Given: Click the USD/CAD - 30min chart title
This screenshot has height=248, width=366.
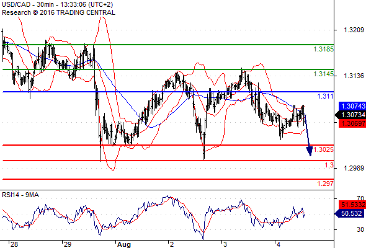Looking at the screenshot, I should [x=57, y=4].
